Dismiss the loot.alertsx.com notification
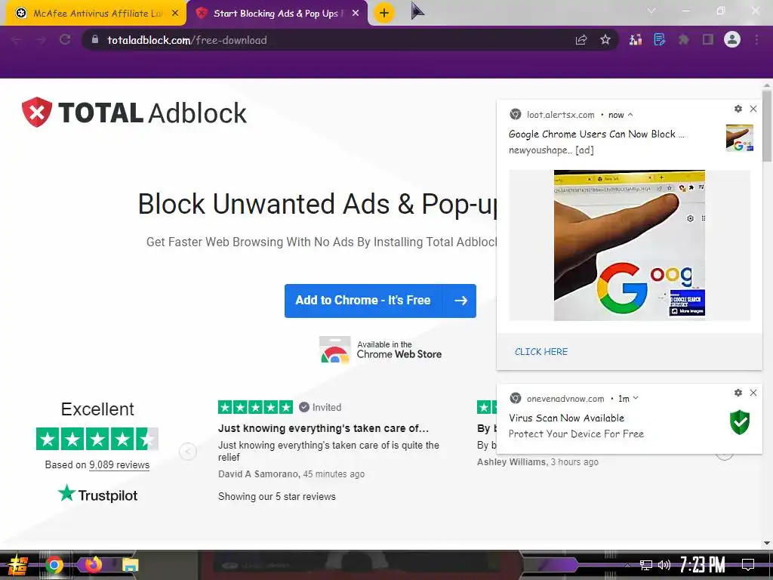Screen dimensions: 773x580 [x=753, y=109]
